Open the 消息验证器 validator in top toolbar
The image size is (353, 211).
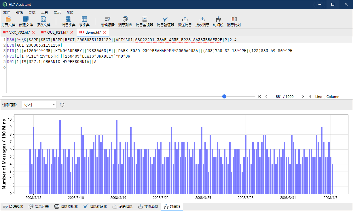165,22
